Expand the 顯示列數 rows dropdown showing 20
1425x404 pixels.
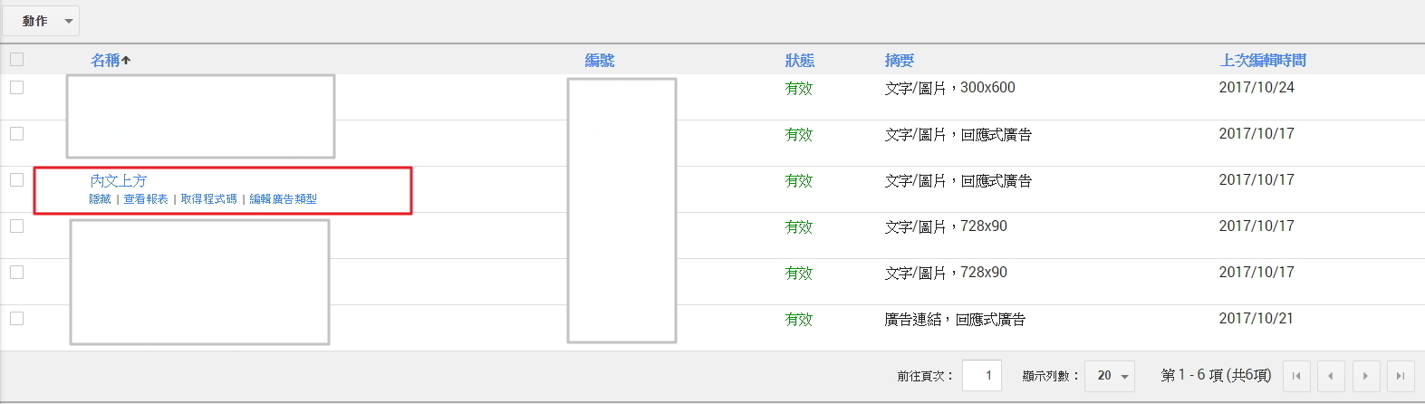[x=1110, y=376]
